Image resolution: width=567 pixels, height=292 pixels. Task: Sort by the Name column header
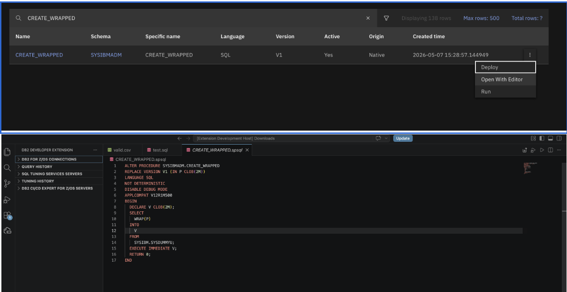[x=23, y=36]
